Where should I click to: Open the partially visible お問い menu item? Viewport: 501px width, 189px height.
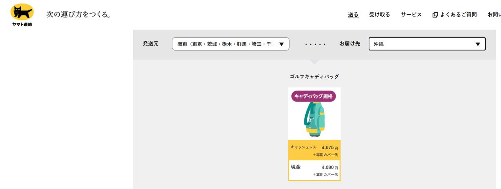coord(494,15)
